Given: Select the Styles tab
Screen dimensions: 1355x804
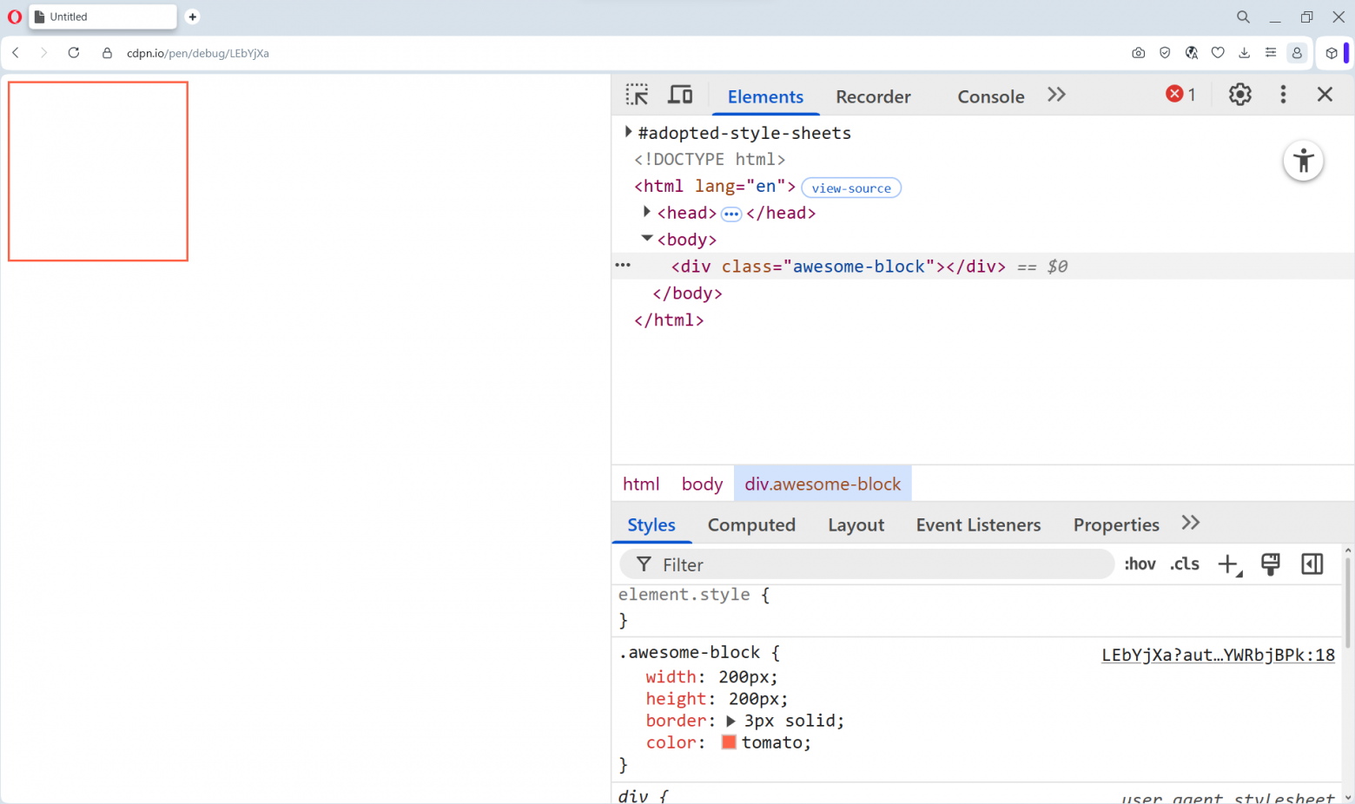Looking at the screenshot, I should [x=651, y=524].
